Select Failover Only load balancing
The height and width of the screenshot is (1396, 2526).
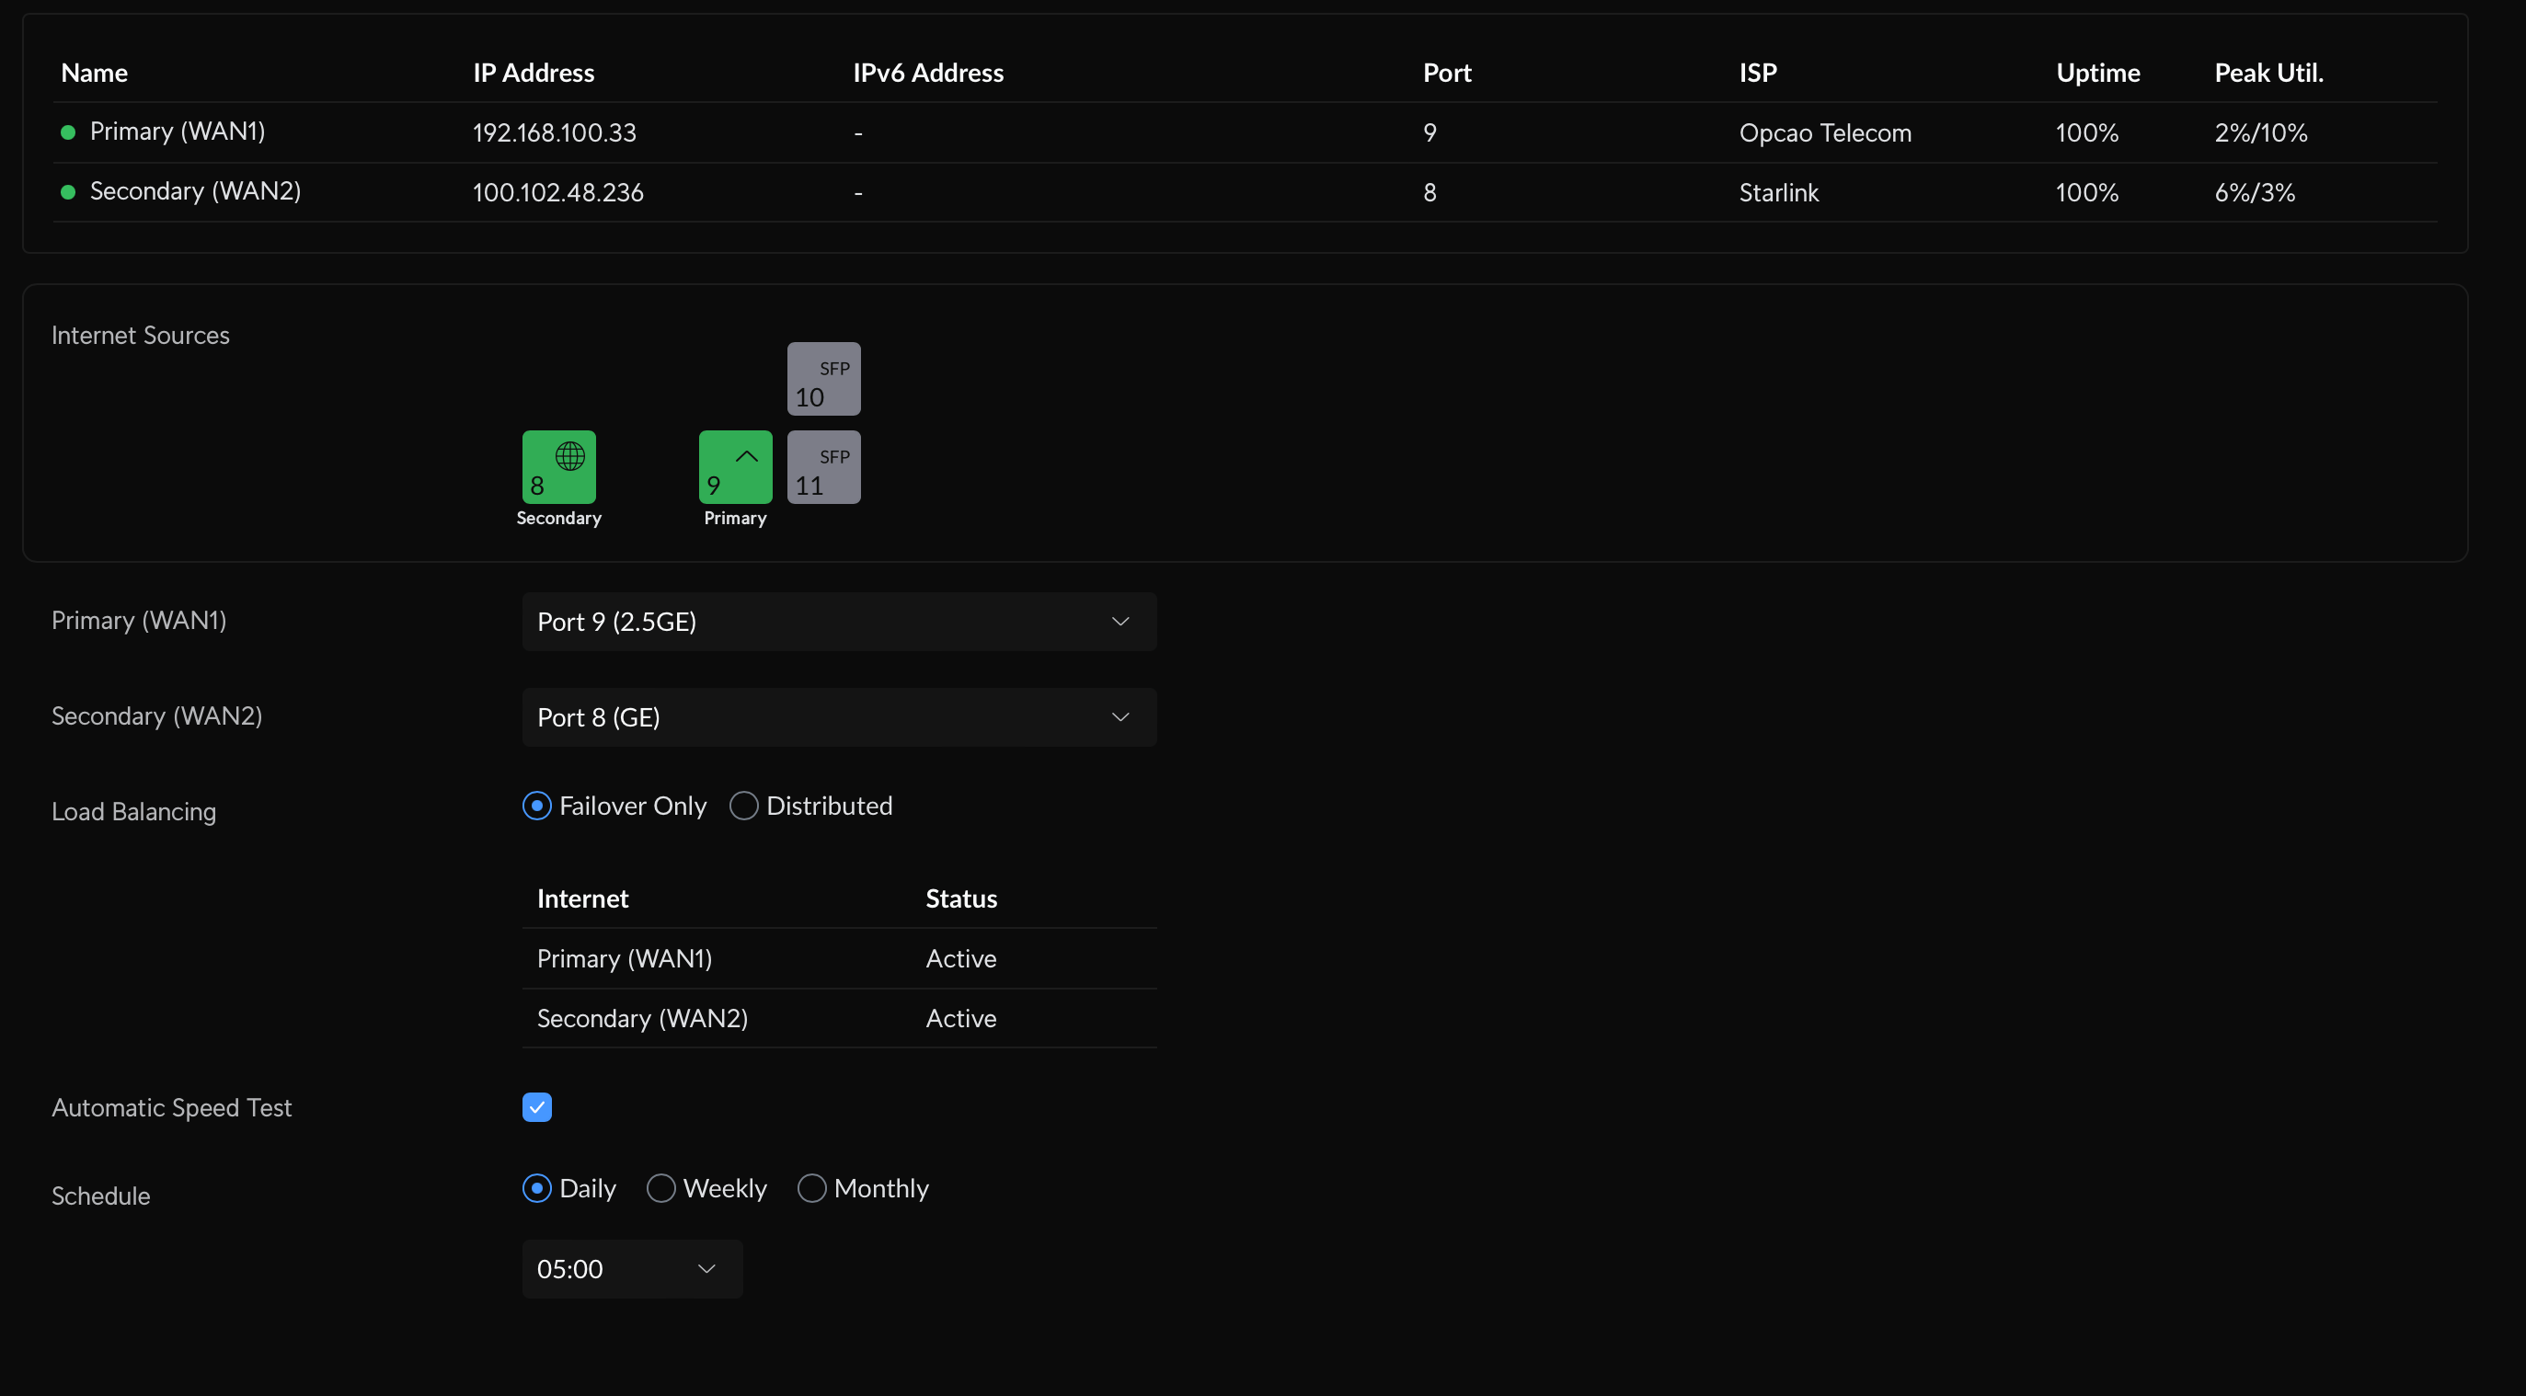point(537,806)
